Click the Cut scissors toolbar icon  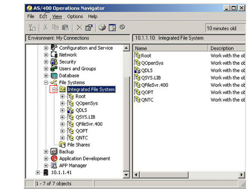pyautogui.click(x=46, y=27)
